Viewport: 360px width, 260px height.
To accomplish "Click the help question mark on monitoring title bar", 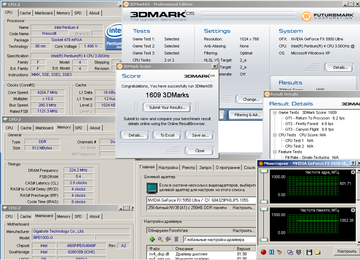I will [353, 163].
